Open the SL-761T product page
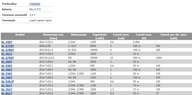 [x=7, y=89]
